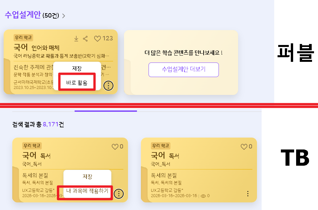
Task: Click the three-dot button beside 내 과목에 적용하기
Action: (x=119, y=193)
